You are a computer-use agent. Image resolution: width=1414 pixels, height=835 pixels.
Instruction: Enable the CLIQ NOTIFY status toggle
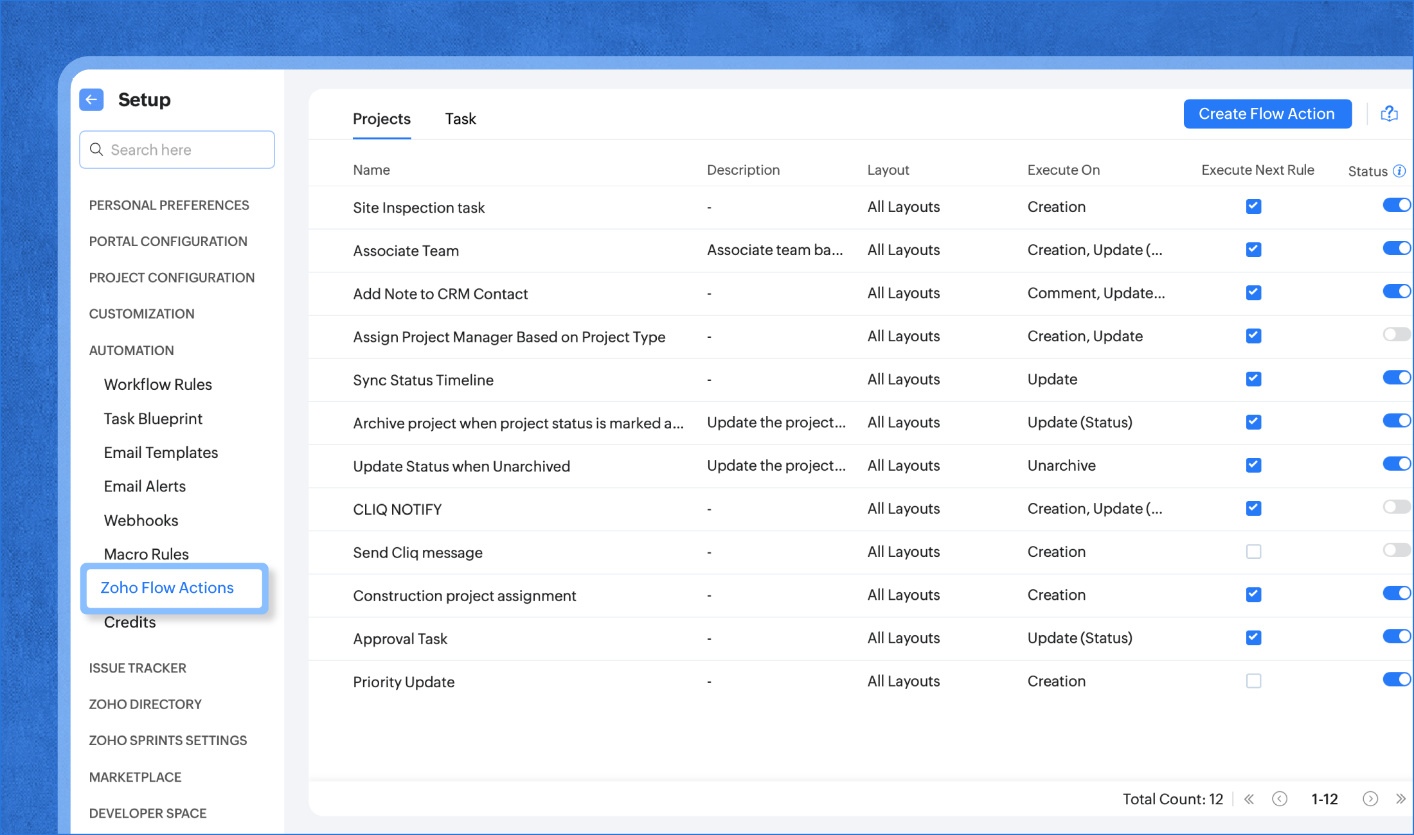(x=1396, y=507)
